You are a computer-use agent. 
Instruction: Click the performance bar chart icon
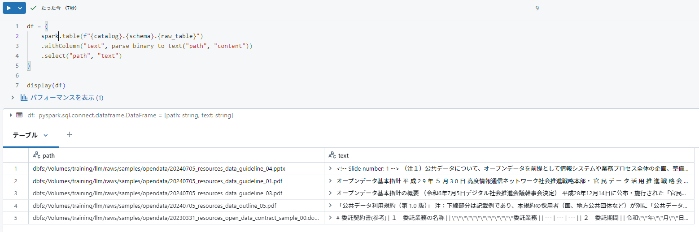coord(24,97)
